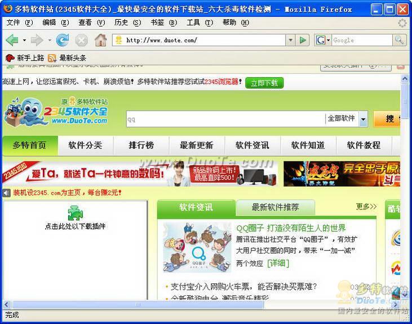Click the horizontal scrollbar thumb
The width and height of the screenshot is (412, 324).
[x=138, y=304]
